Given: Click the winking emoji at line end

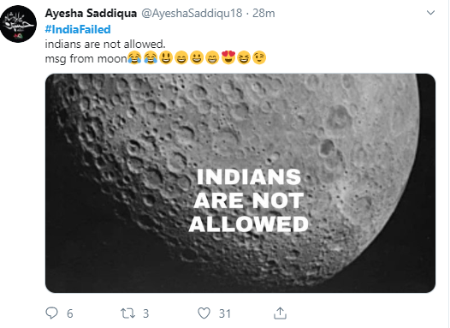Looking at the screenshot, I should click(x=259, y=57).
